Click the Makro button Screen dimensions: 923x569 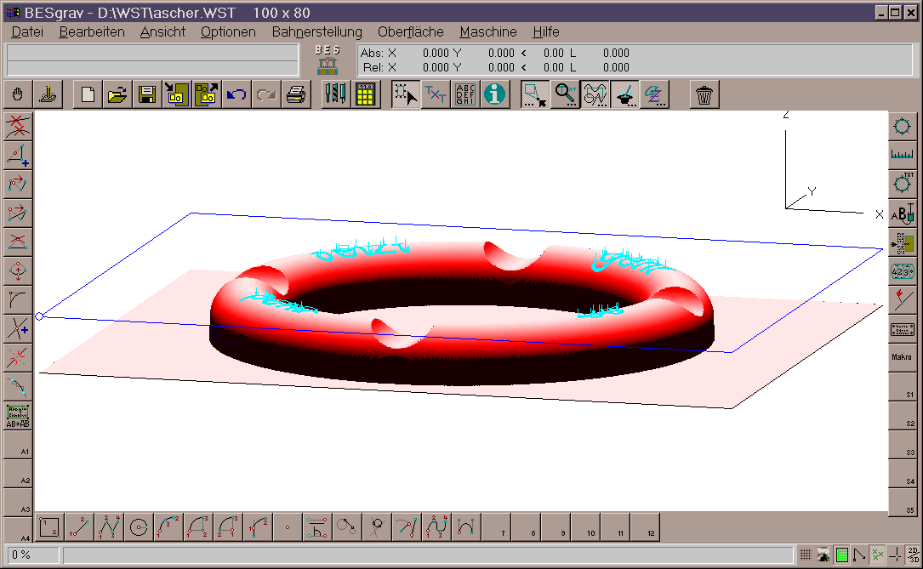click(x=902, y=357)
